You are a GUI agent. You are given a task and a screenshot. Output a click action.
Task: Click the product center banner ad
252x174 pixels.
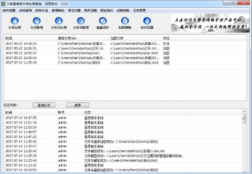pyautogui.click(x=210, y=23)
